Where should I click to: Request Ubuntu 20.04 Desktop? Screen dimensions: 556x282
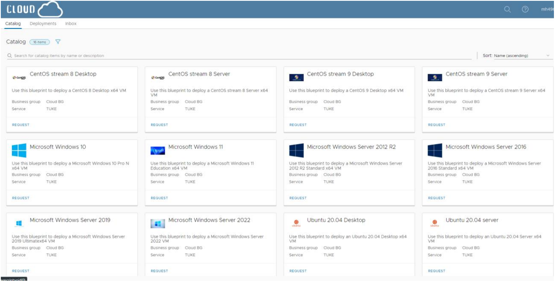point(298,271)
